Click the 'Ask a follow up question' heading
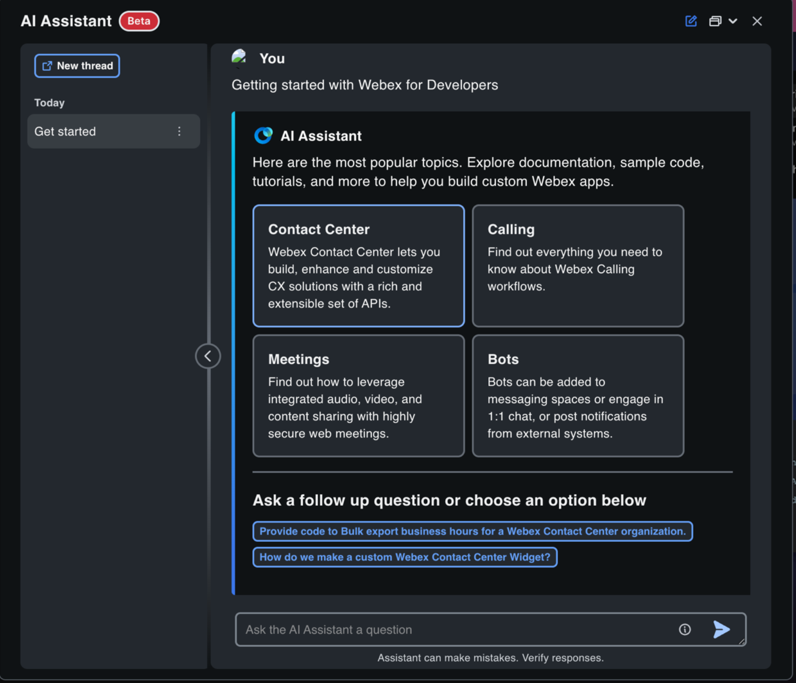Viewport: 796px width, 683px height. coord(449,500)
